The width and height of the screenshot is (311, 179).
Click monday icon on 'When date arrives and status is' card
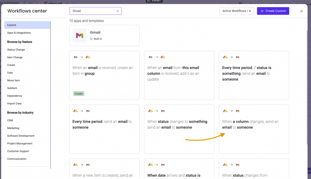tap(151, 165)
